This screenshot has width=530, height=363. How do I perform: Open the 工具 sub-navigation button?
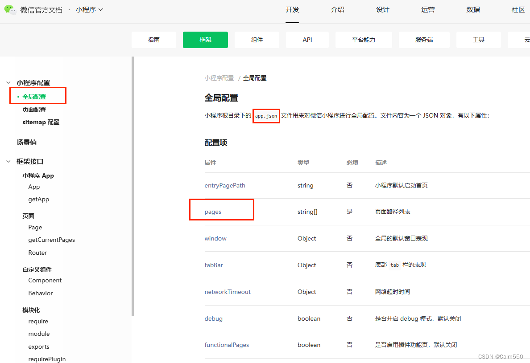[479, 40]
